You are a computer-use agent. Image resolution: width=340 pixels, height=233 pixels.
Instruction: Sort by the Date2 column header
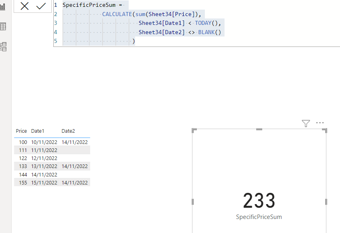[x=68, y=131]
